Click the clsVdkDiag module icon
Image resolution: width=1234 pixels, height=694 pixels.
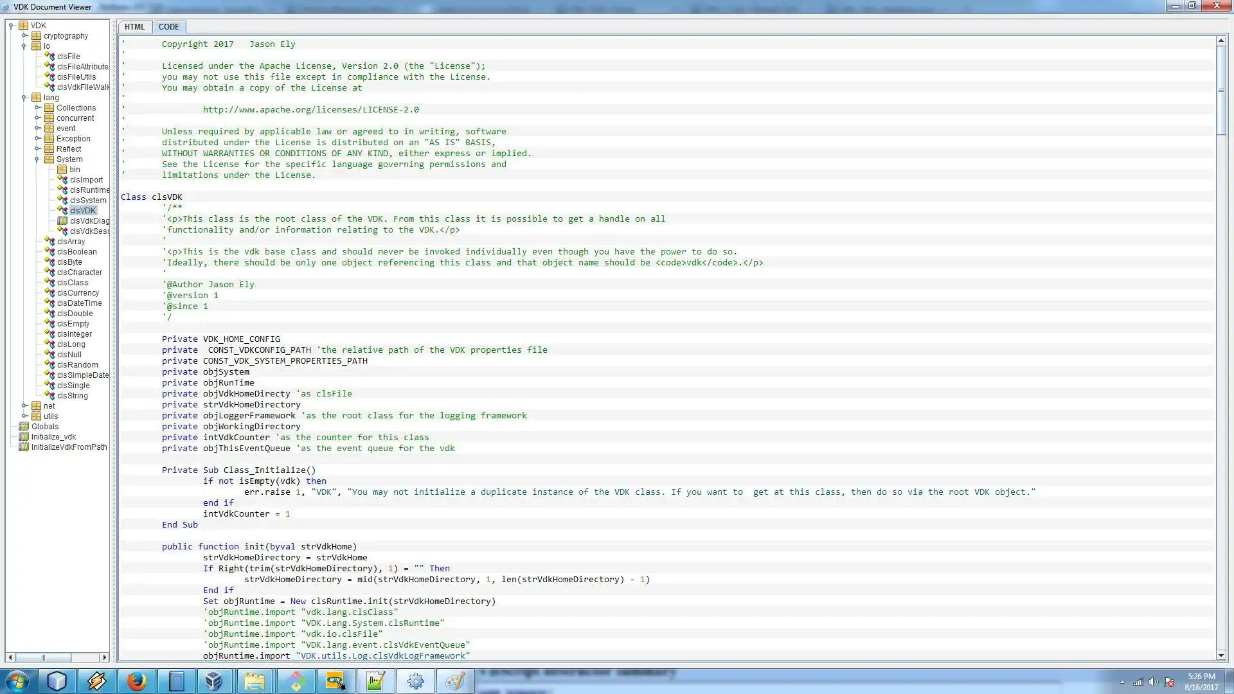point(62,221)
